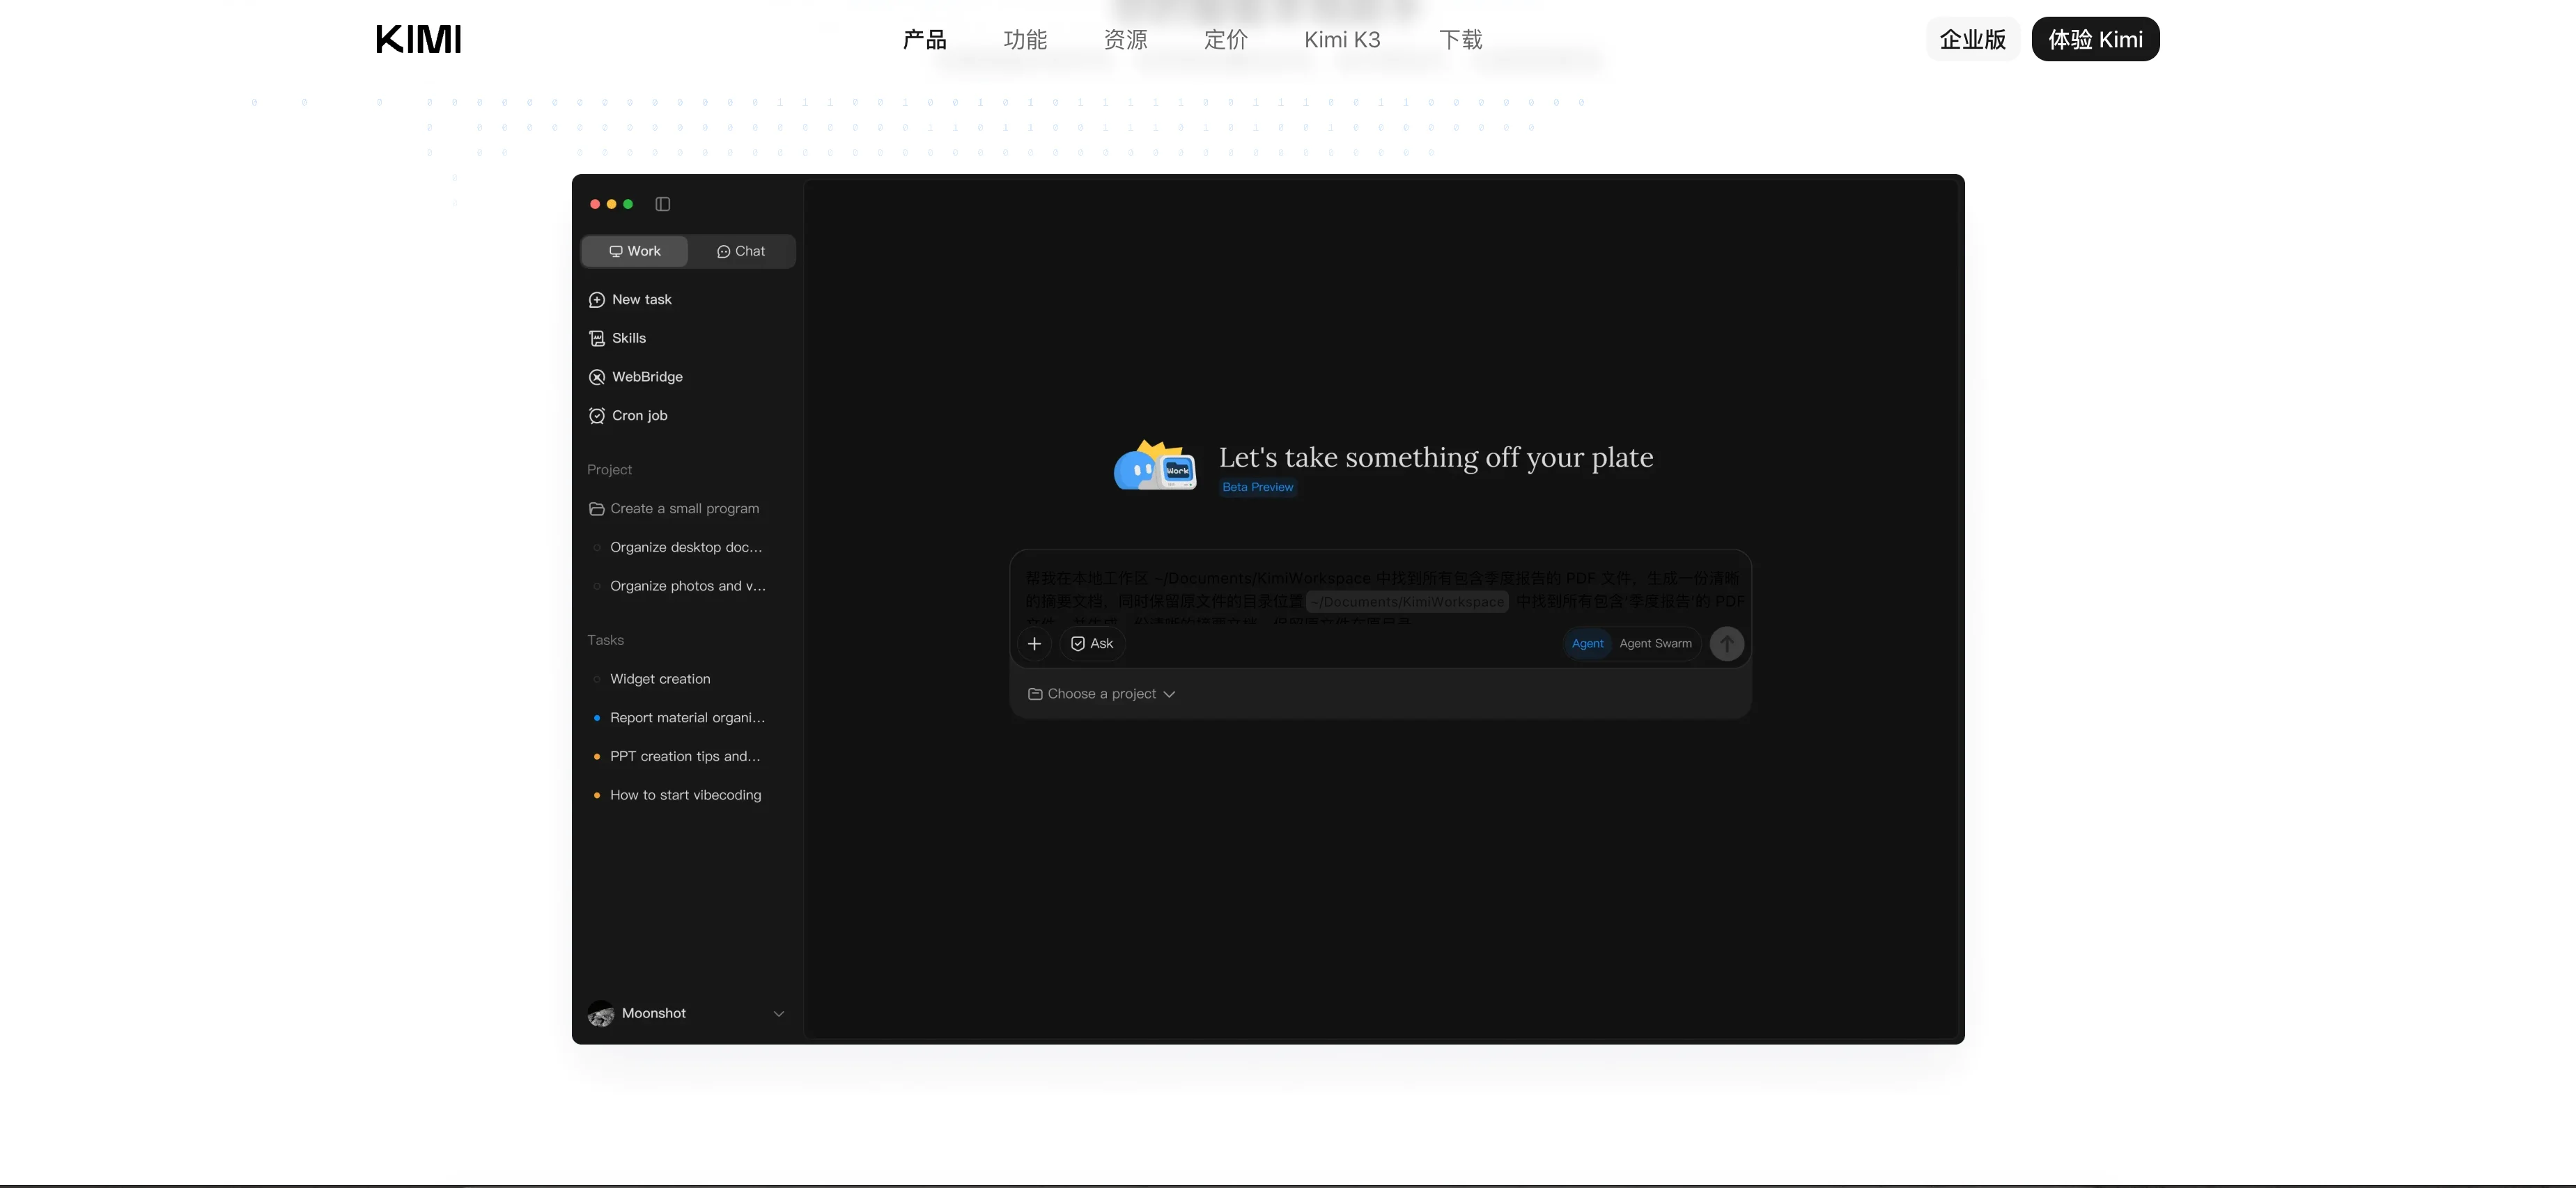Image resolution: width=2576 pixels, height=1188 pixels.
Task: Click the checkmark icon in the Ask button
Action: [1078, 644]
